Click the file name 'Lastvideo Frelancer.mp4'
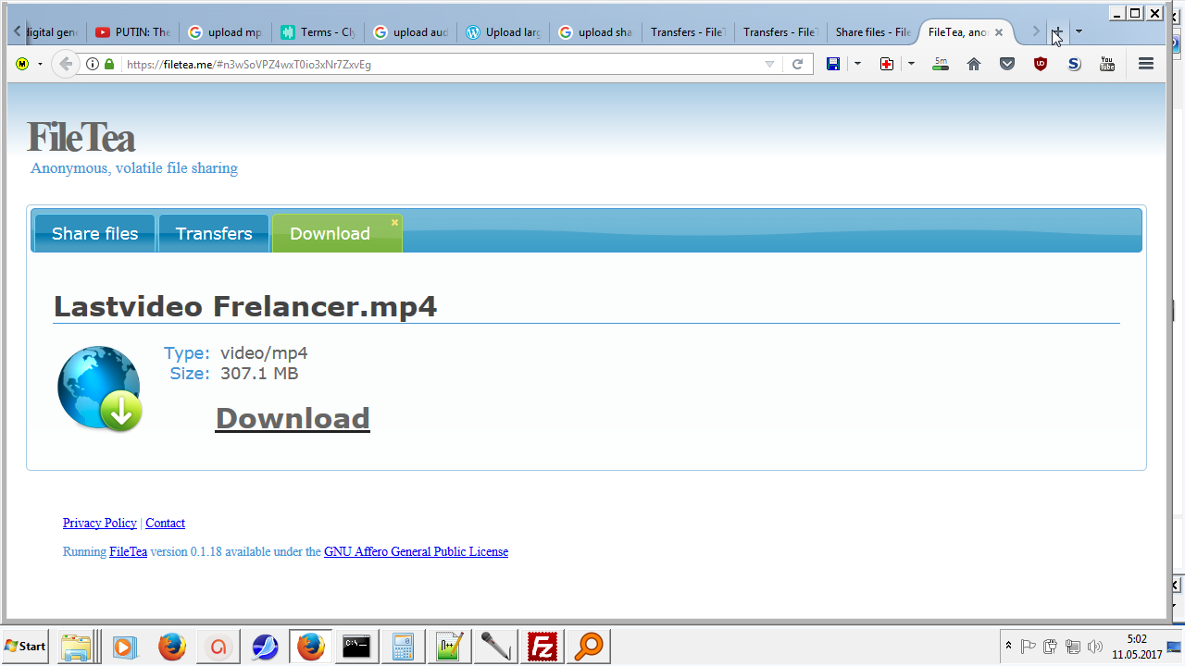The width and height of the screenshot is (1185, 666). [245, 306]
